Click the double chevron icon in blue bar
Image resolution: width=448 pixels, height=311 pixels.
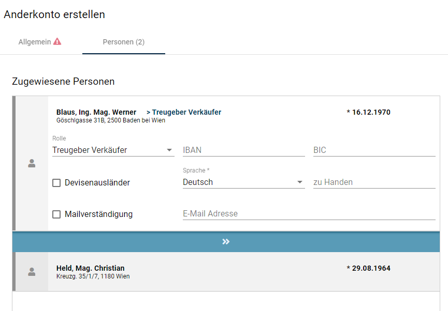[x=226, y=242]
